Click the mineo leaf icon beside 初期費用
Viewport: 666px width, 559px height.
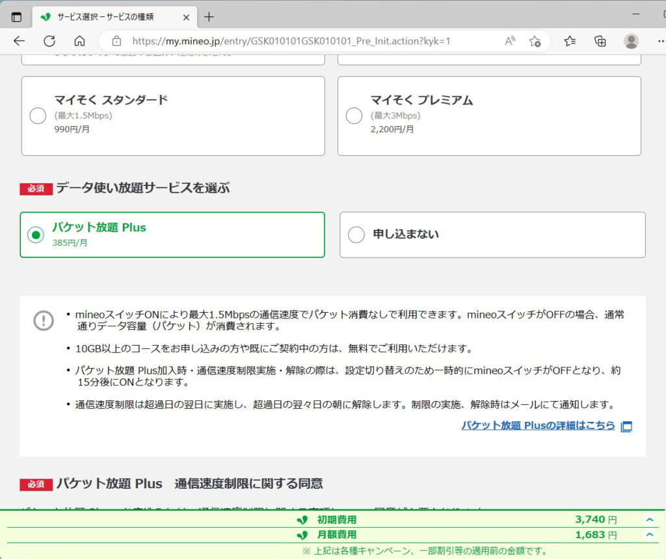click(302, 520)
